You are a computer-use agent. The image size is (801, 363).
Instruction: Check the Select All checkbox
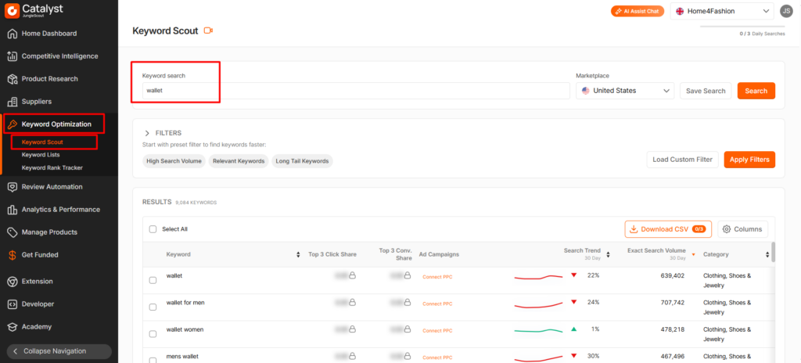pos(153,229)
